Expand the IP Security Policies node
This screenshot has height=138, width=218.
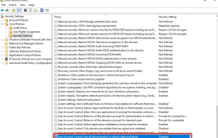click(2, 59)
